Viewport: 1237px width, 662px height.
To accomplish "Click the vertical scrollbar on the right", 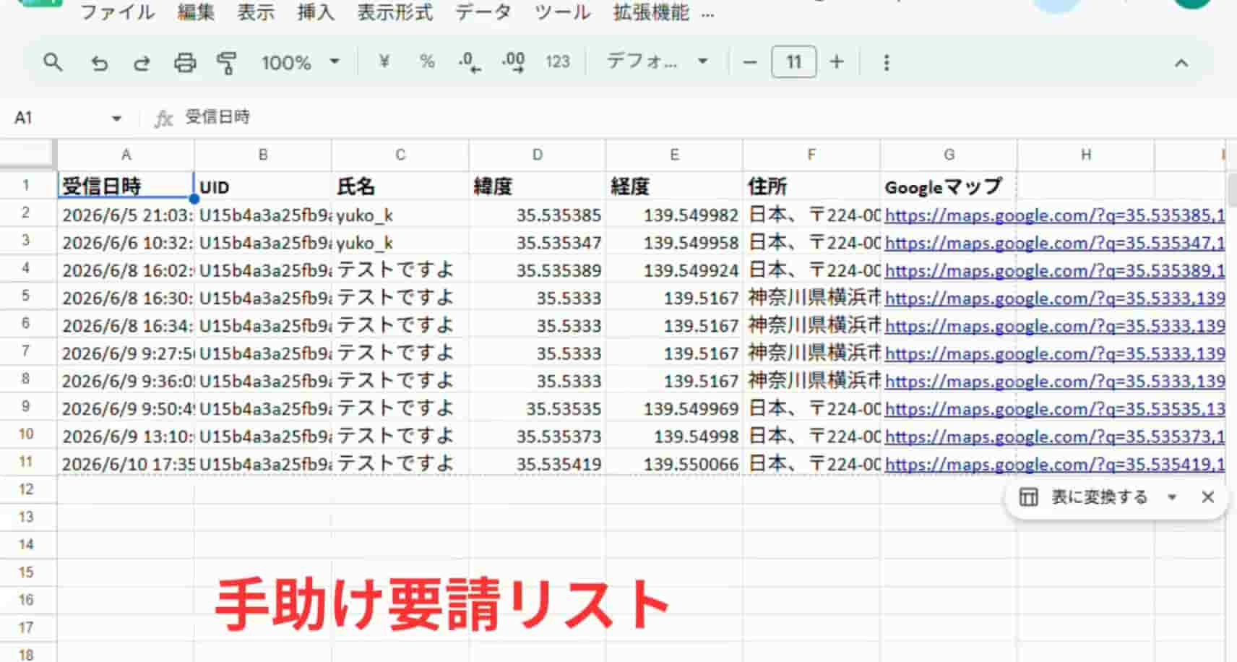I will pos(1232,191).
